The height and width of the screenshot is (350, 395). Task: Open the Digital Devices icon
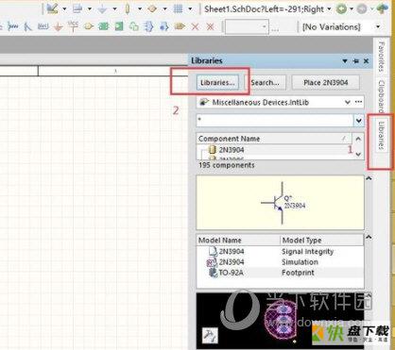pos(128,8)
